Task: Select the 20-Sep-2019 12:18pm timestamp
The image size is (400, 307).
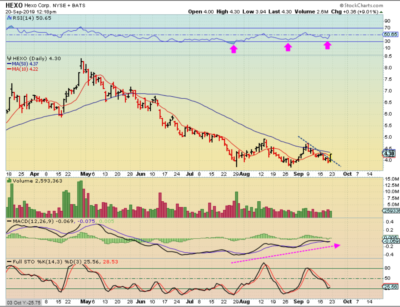Action: [x=31, y=12]
